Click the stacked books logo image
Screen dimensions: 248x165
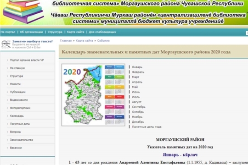click(x=23, y=11)
